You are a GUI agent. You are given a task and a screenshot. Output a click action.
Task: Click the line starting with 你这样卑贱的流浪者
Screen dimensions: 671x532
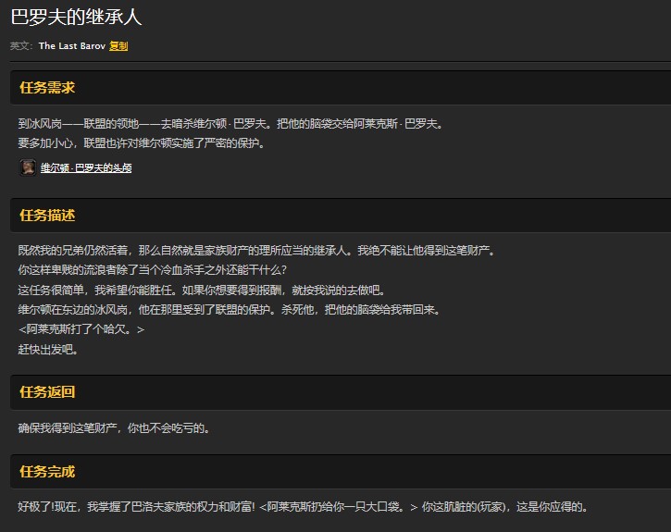tap(153, 270)
